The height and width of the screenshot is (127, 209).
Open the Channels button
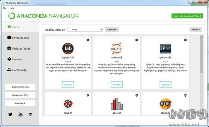coord(112,30)
